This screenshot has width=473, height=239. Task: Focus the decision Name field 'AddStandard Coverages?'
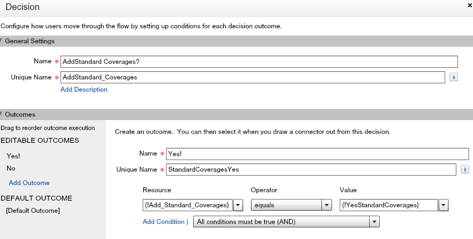[x=259, y=62]
